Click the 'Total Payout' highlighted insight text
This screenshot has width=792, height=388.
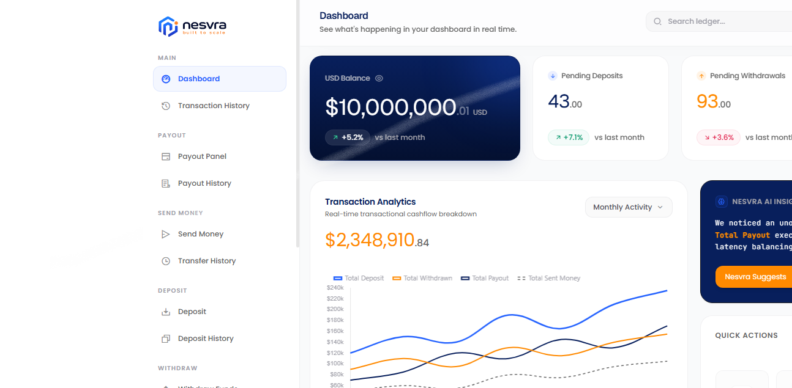[x=742, y=235]
